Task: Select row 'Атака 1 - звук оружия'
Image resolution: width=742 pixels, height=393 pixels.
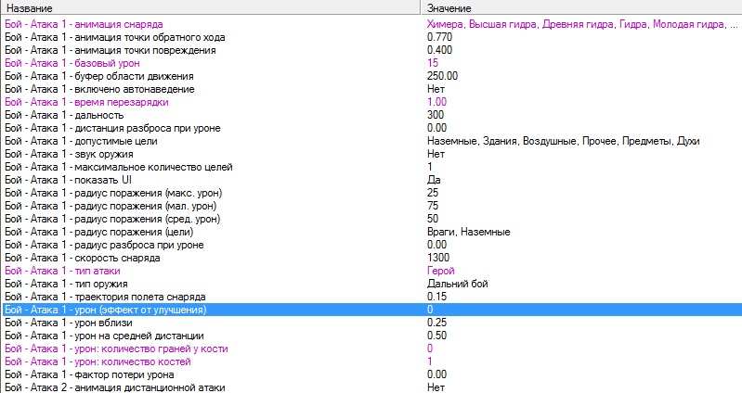Action: (371, 154)
